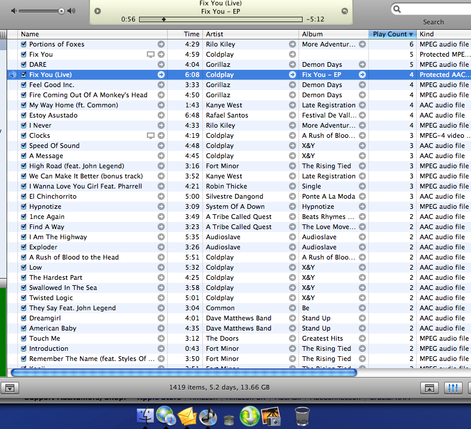
Task: Click the volume slider knob
Action: tap(61, 11)
